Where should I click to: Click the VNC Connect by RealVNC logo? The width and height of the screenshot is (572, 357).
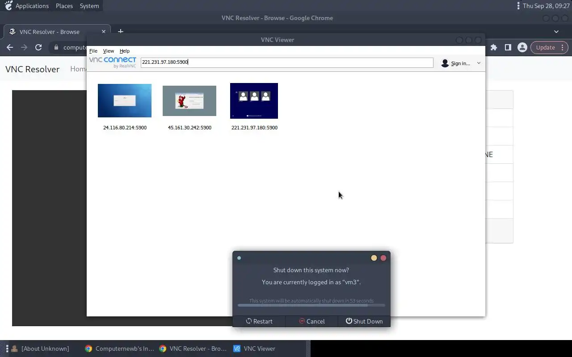[x=113, y=62]
